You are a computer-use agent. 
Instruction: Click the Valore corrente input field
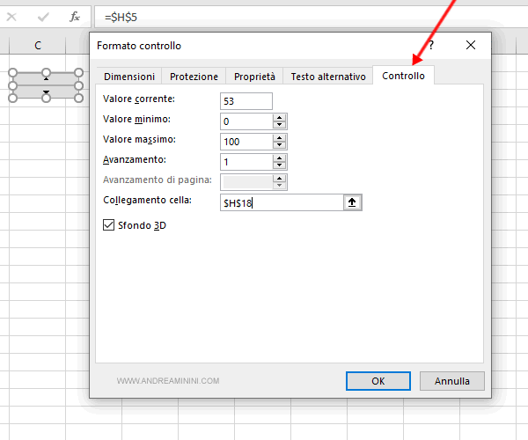pos(246,101)
